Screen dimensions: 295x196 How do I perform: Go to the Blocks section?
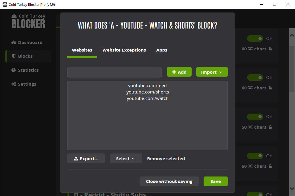[x=25, y=56]
